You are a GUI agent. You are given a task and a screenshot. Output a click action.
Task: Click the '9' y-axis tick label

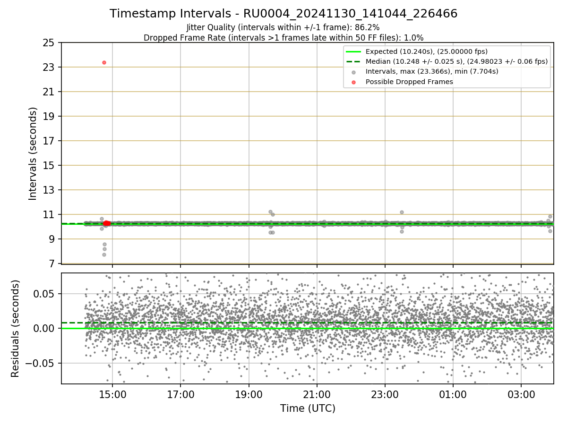coord(52,239)
